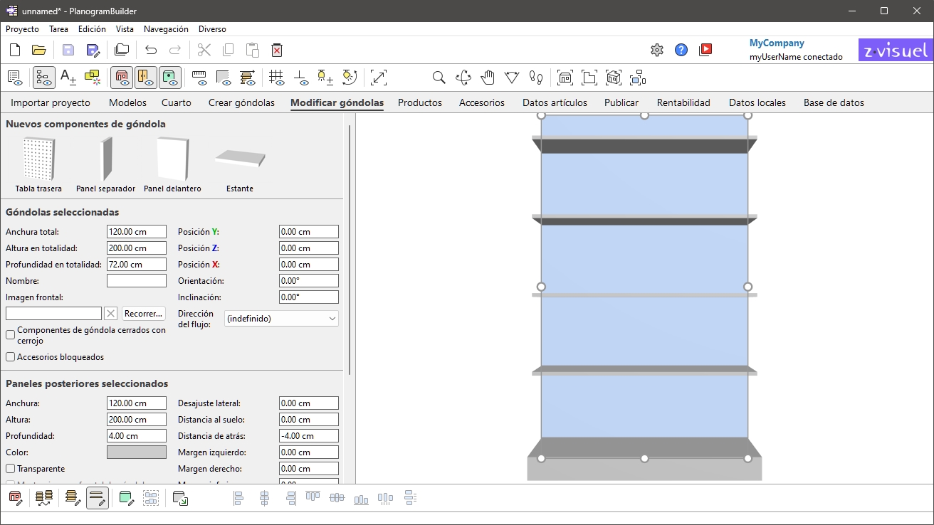Click the stacked shelves with wavy arrow icon
This screenshot has height=525, width=934.
click(44, 498)
